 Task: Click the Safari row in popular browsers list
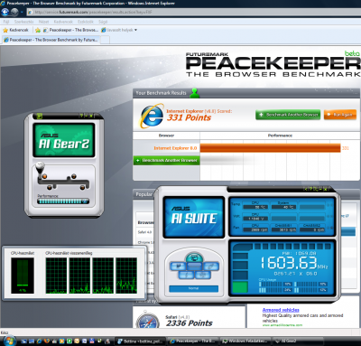(145, 232)
